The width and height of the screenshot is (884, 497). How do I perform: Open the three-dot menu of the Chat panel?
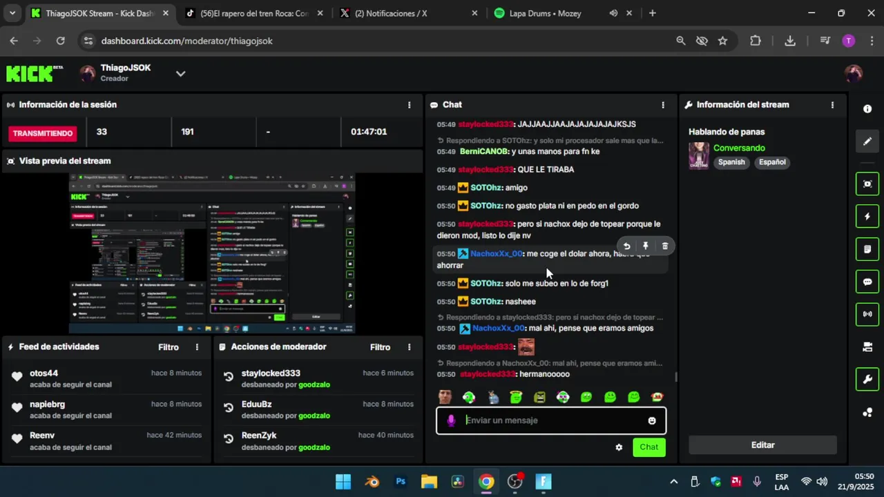663,105
